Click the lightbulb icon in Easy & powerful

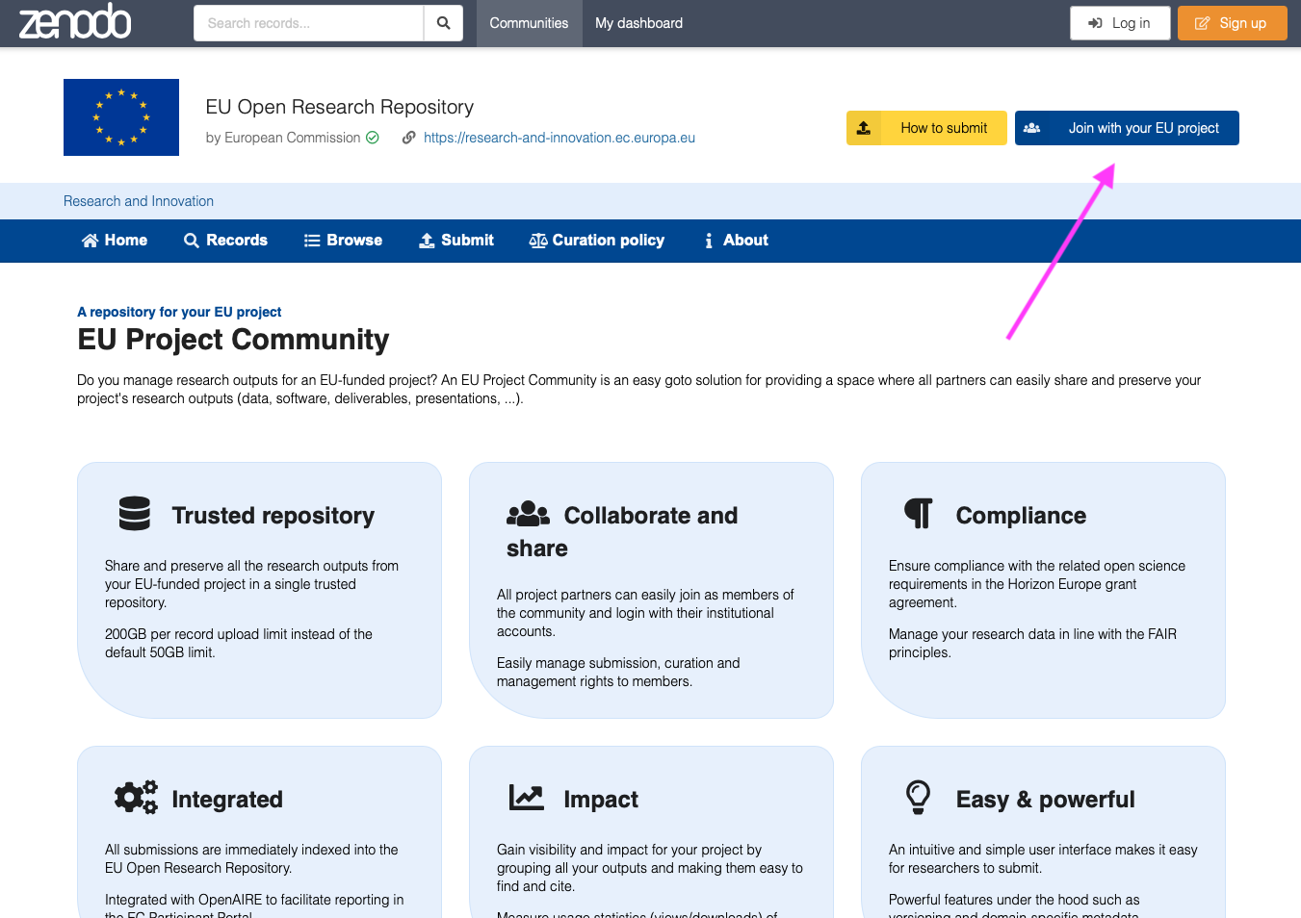[919, 798]
